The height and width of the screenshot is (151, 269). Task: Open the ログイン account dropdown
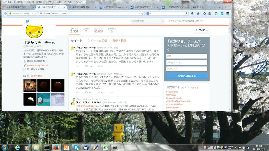coord(200,21)
